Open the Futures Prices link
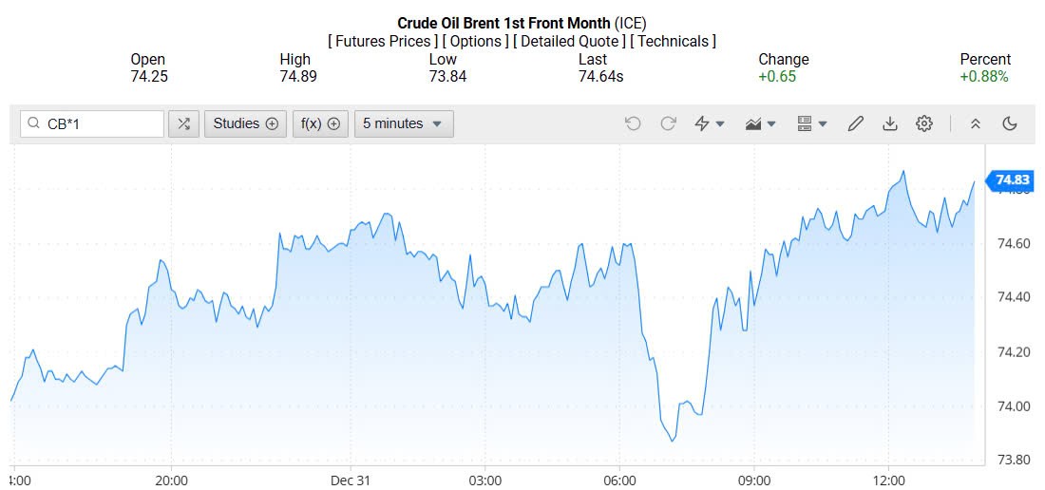The height and width of the screenshot is (490, 1045). 383,41
